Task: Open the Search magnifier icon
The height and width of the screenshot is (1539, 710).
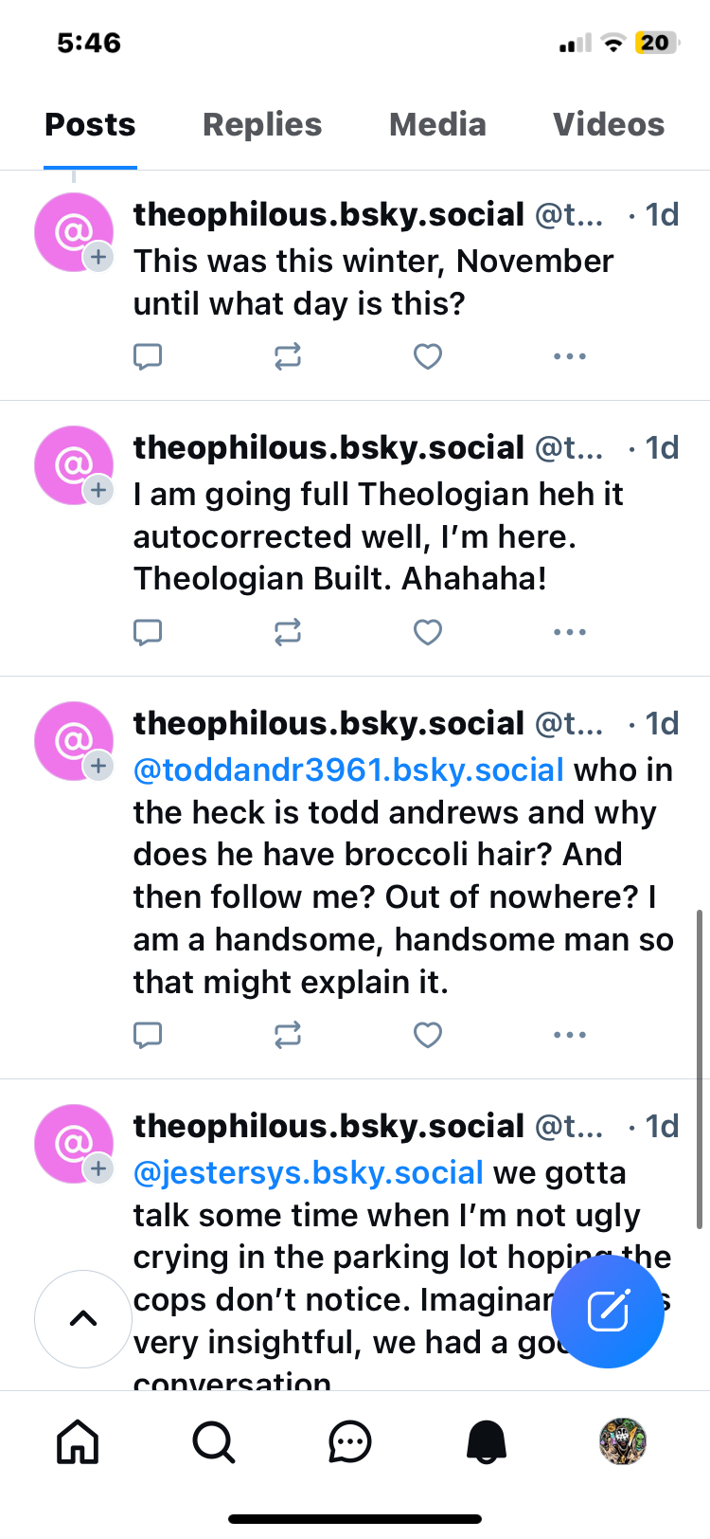Action: [x=214, y=1442]
